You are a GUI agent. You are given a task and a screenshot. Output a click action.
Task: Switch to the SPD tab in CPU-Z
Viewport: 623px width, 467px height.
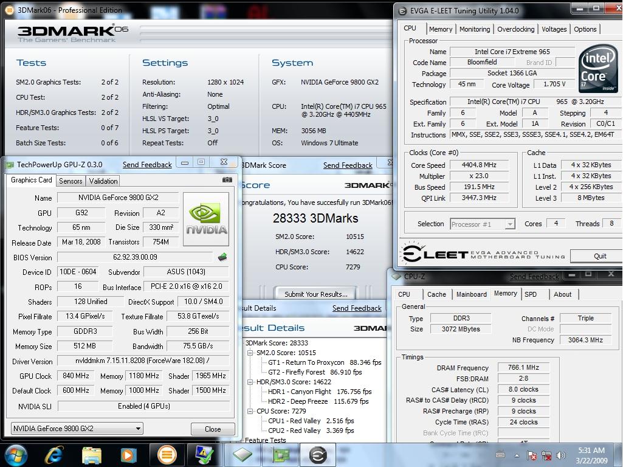[x=531, y=294]
